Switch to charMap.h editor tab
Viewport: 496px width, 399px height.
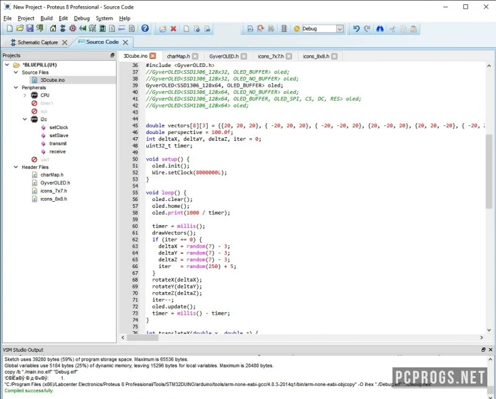(x=179, y=56)
